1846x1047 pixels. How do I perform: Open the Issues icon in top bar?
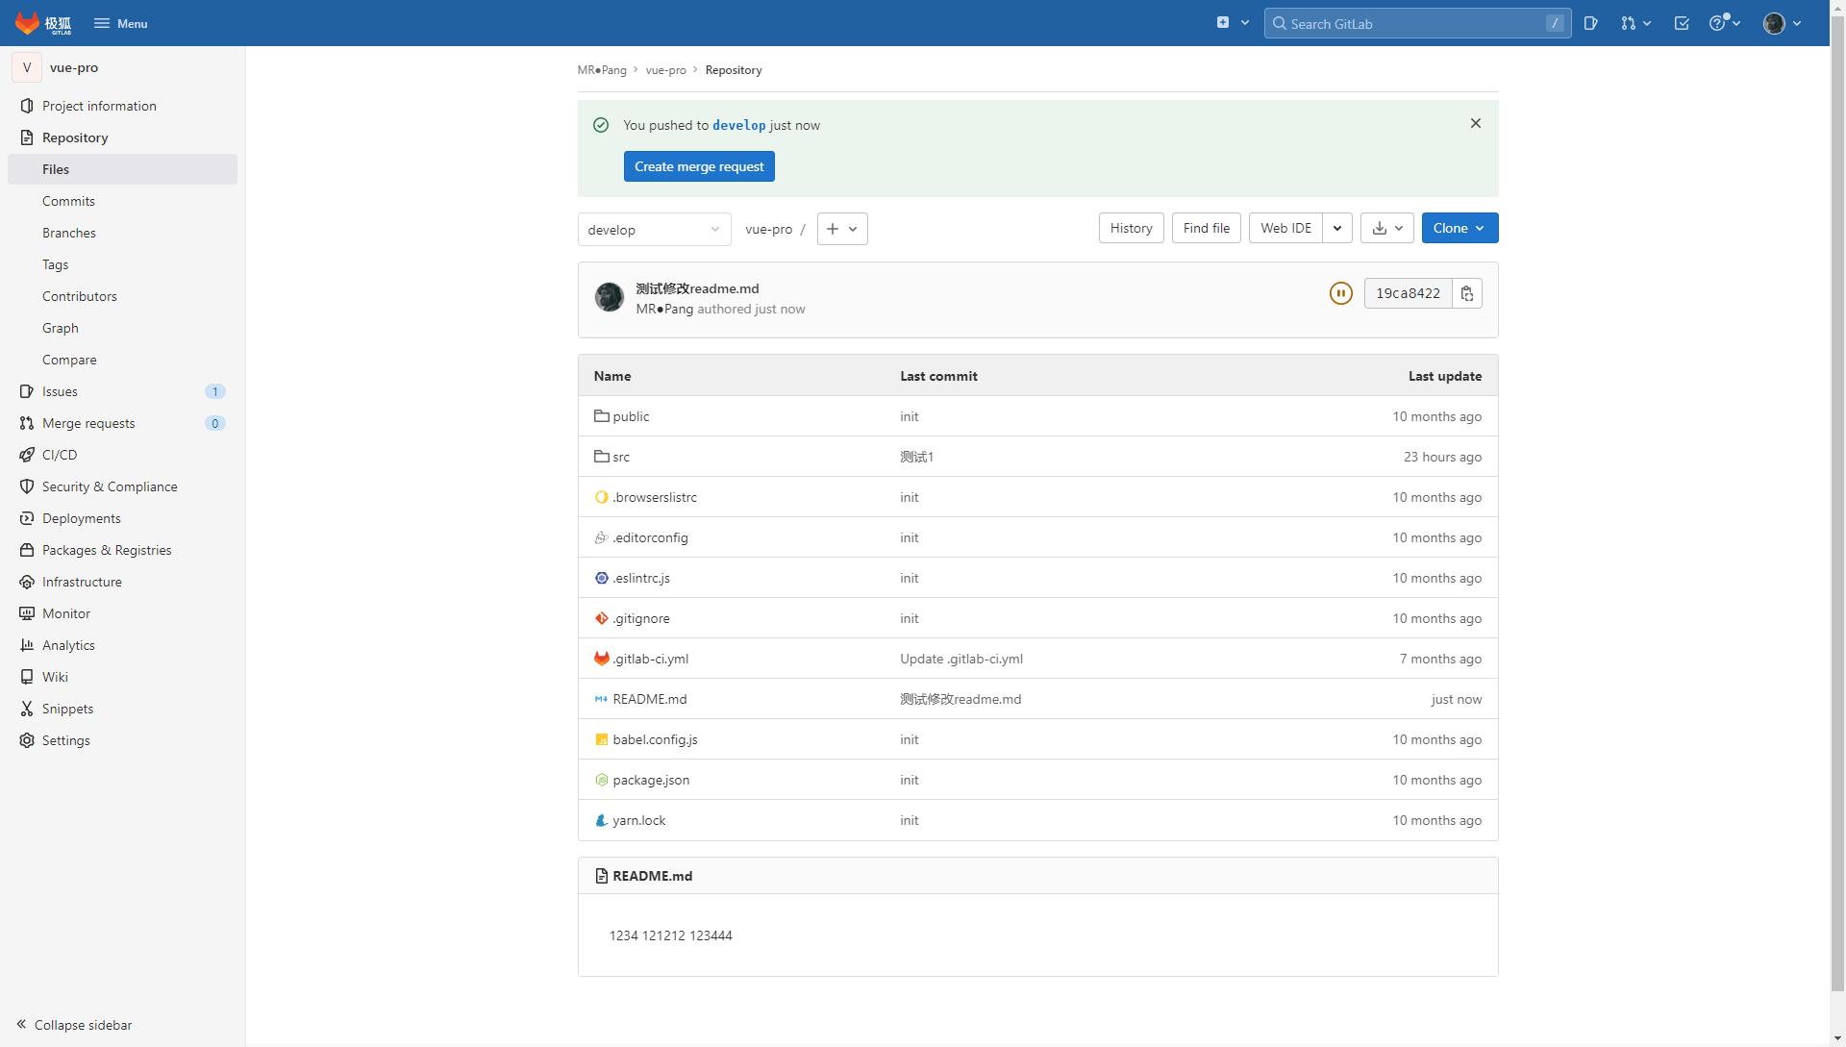1590,23
